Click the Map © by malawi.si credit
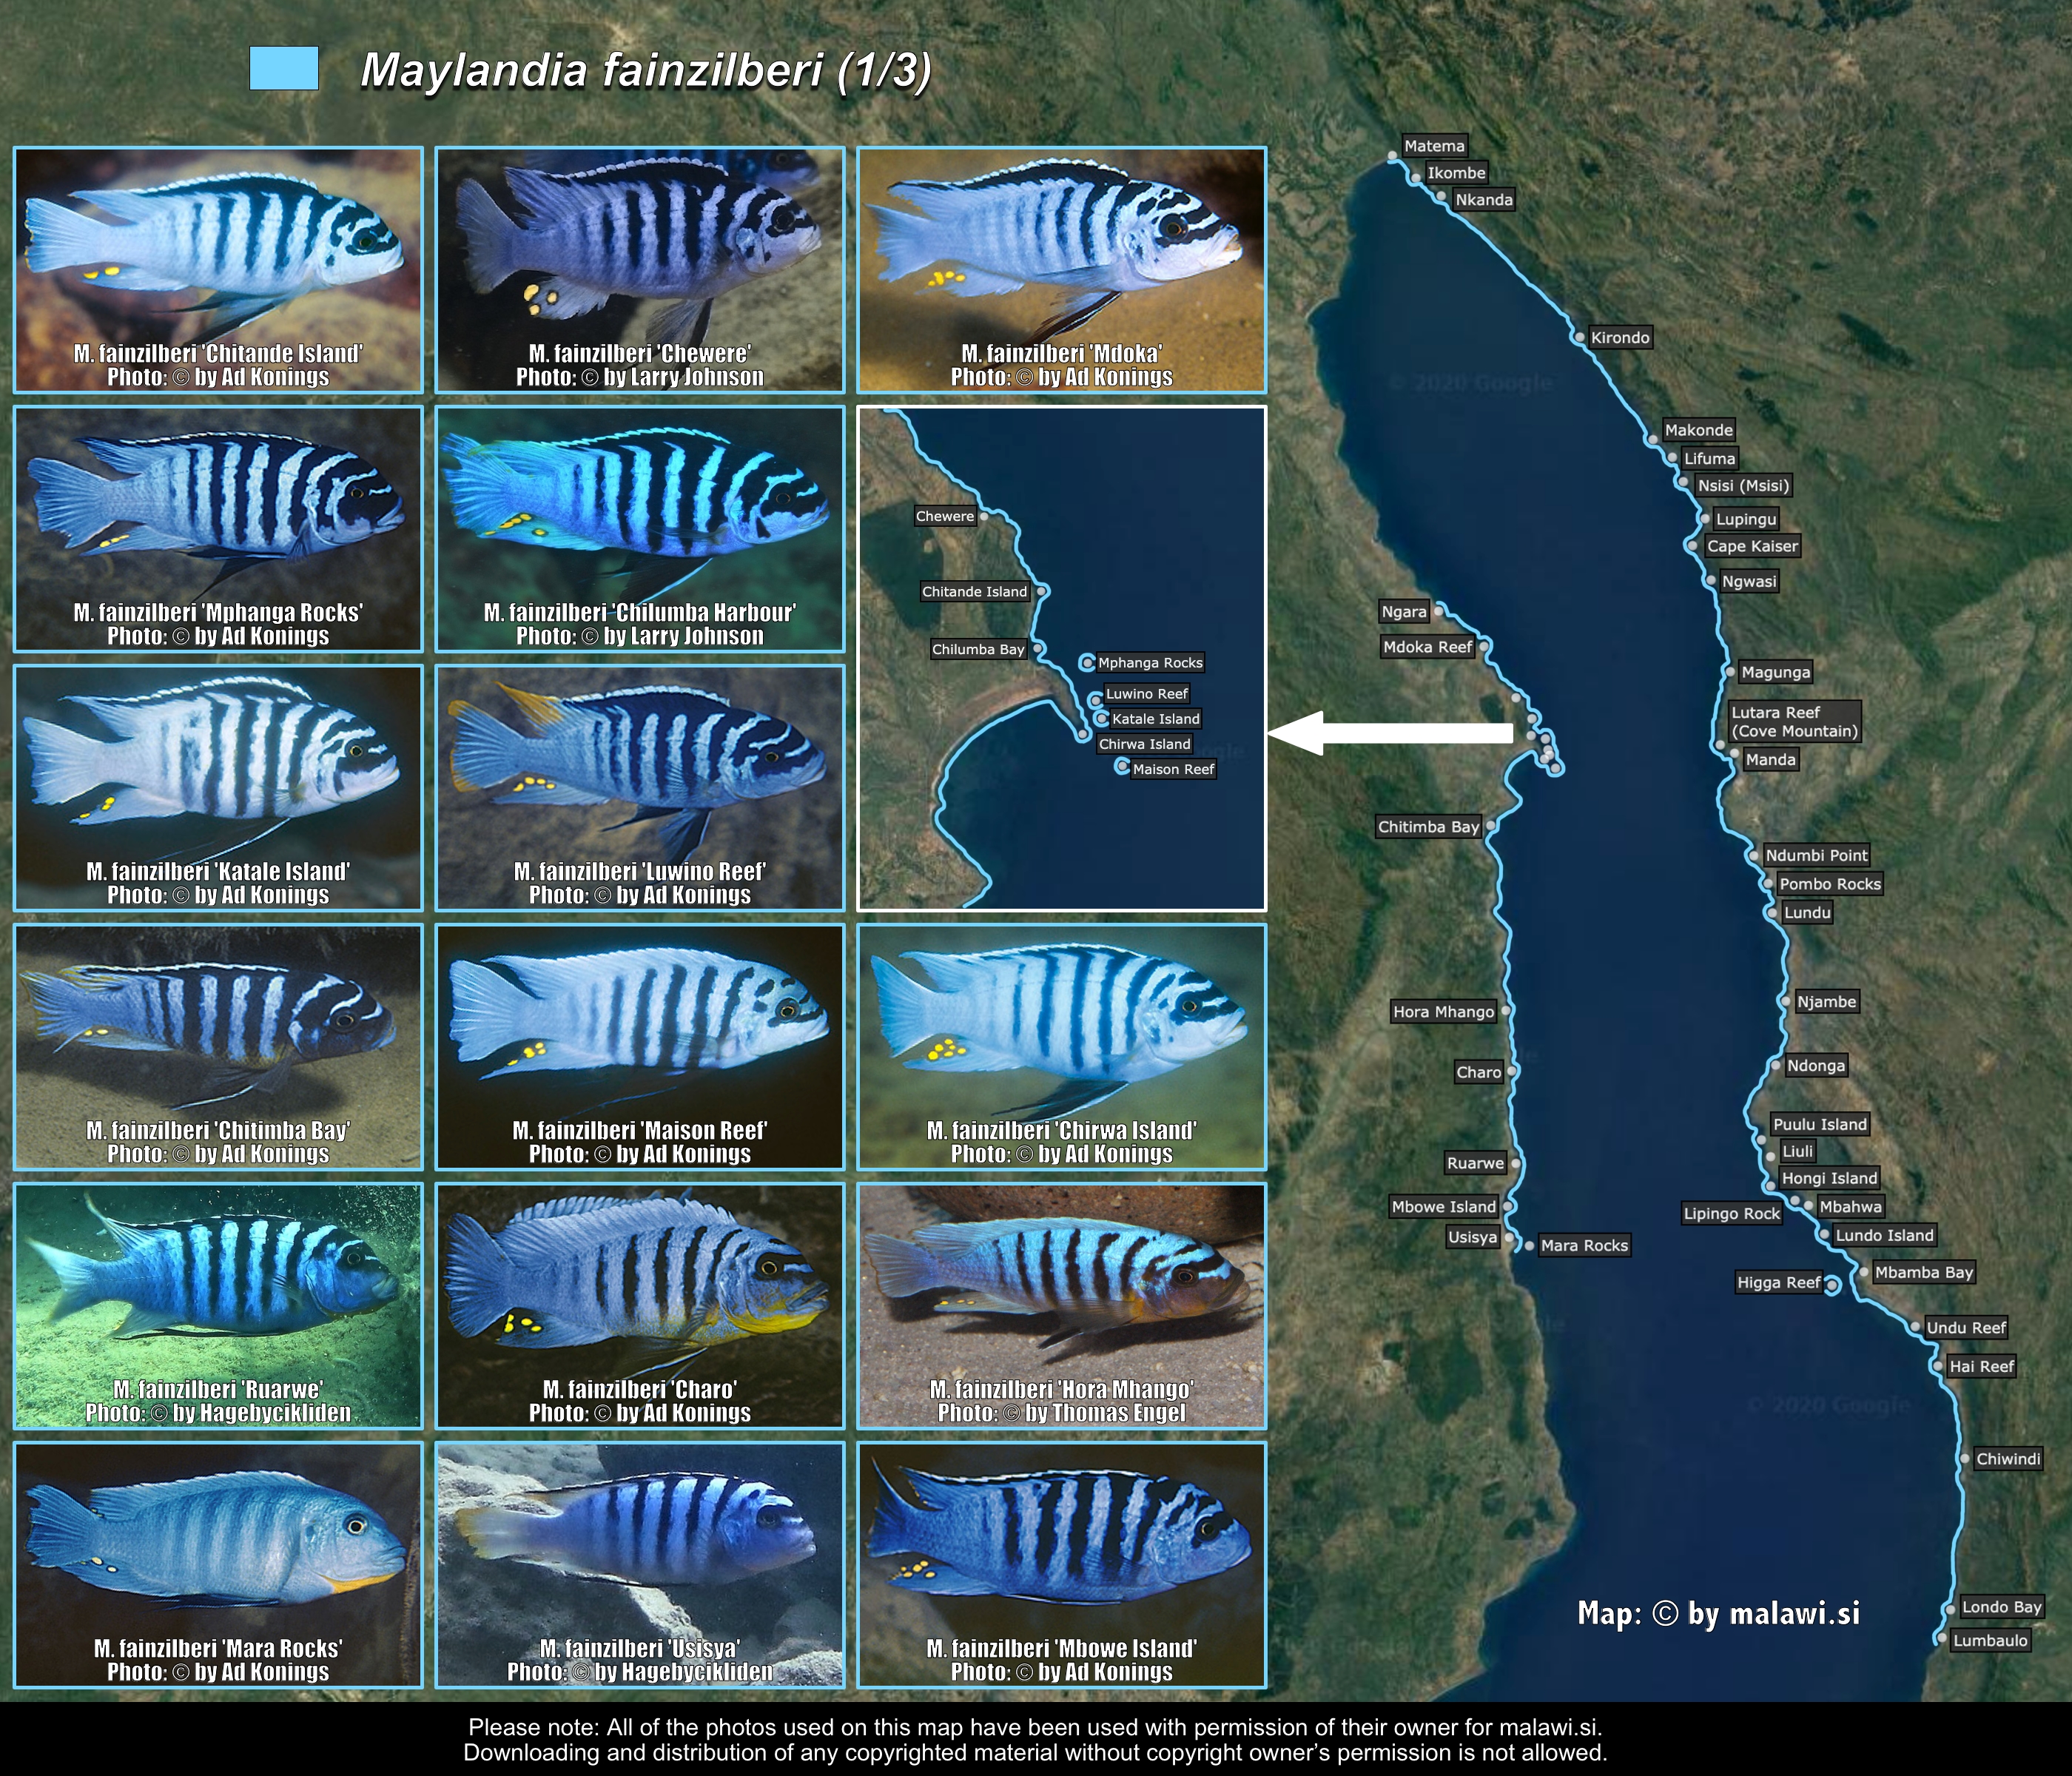2072x1776 pixels. [x=1718, y=1613]
